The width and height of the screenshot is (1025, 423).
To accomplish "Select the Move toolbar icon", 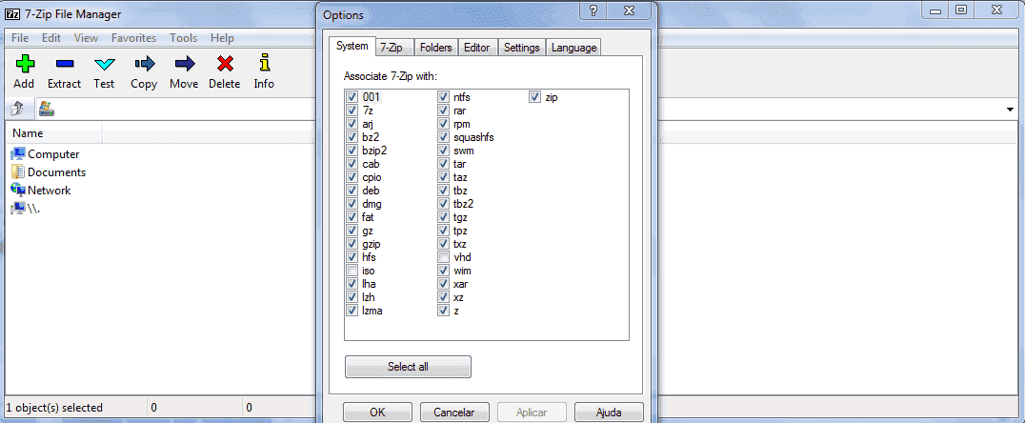I will pos(185,64).
